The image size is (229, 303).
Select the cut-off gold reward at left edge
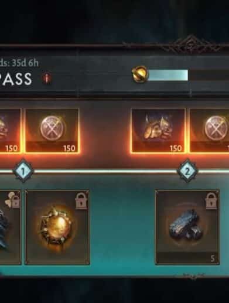click(x=10, y=131)
